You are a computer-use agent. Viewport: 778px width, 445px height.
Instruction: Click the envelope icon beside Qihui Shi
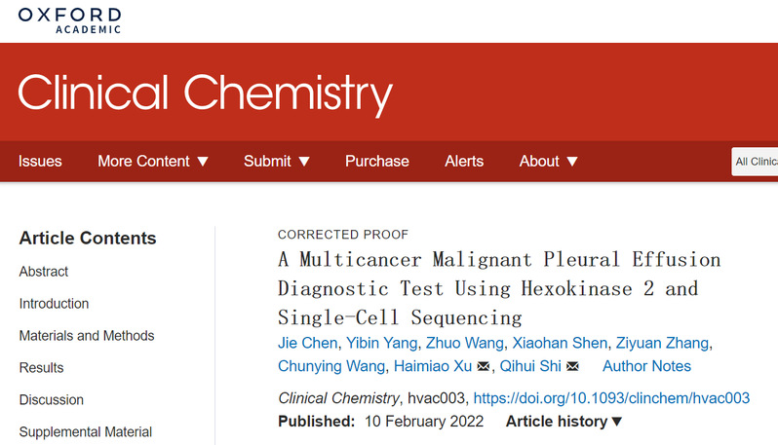[x=572, y=366]
